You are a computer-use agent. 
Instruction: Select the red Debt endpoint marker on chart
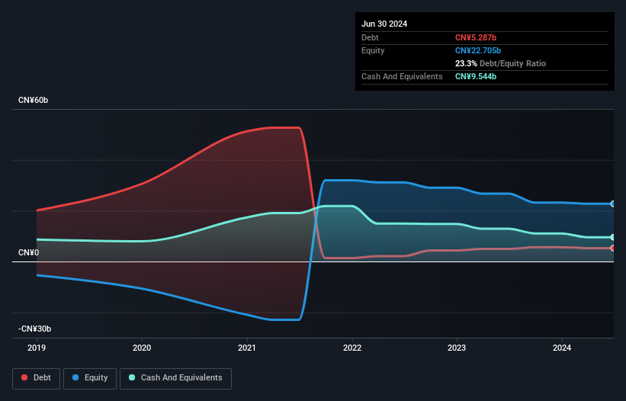pos(612,249)
